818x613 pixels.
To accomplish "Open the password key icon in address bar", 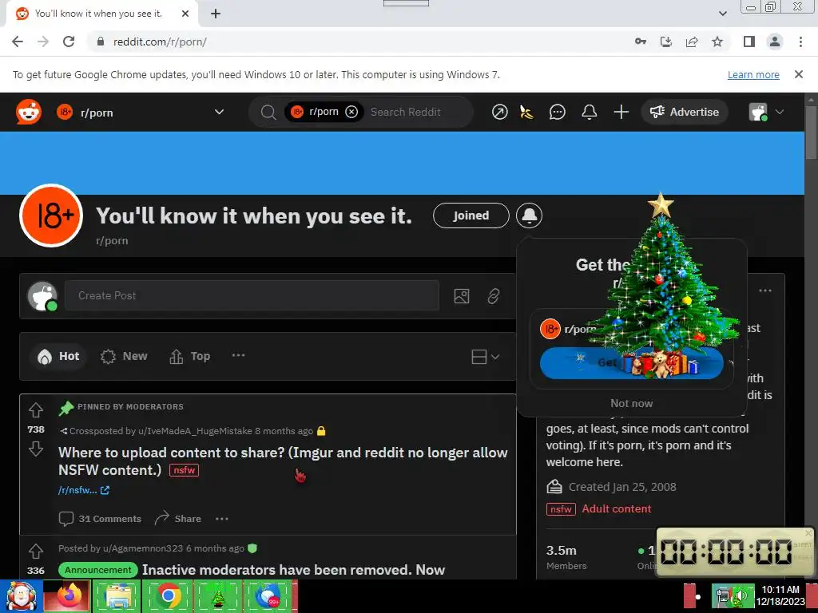I will [x=641, y=42].
